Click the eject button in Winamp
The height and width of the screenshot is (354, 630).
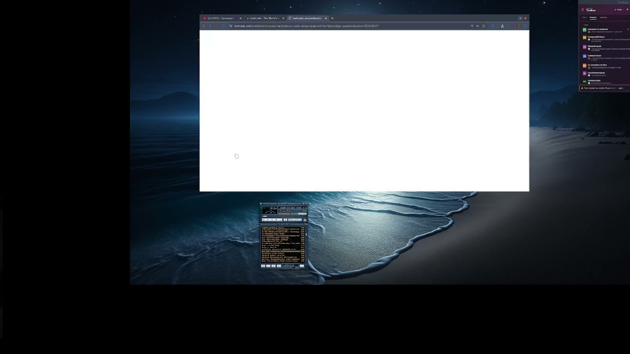point(285,220)
